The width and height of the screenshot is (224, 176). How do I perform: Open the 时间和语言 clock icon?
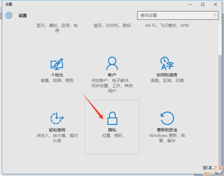[x=167, y=63]
